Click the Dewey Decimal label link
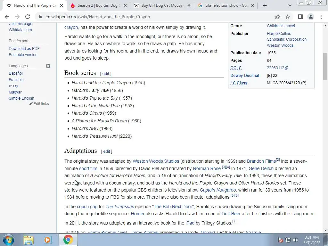Image resolution: width=328 pixels, height=246 pixels. pos(245,76)
